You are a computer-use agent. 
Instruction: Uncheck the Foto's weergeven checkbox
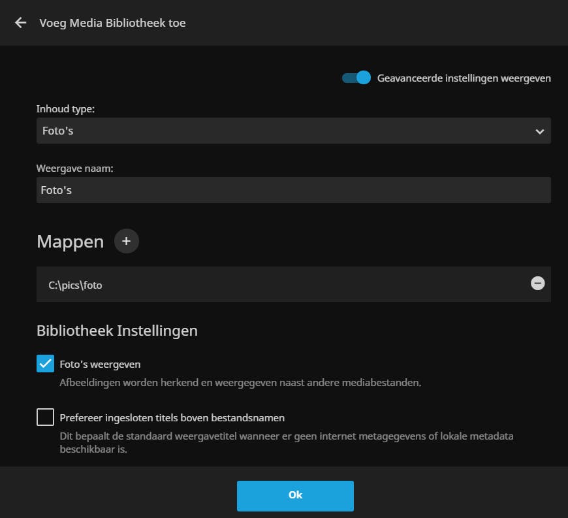[x=45, y=364]
